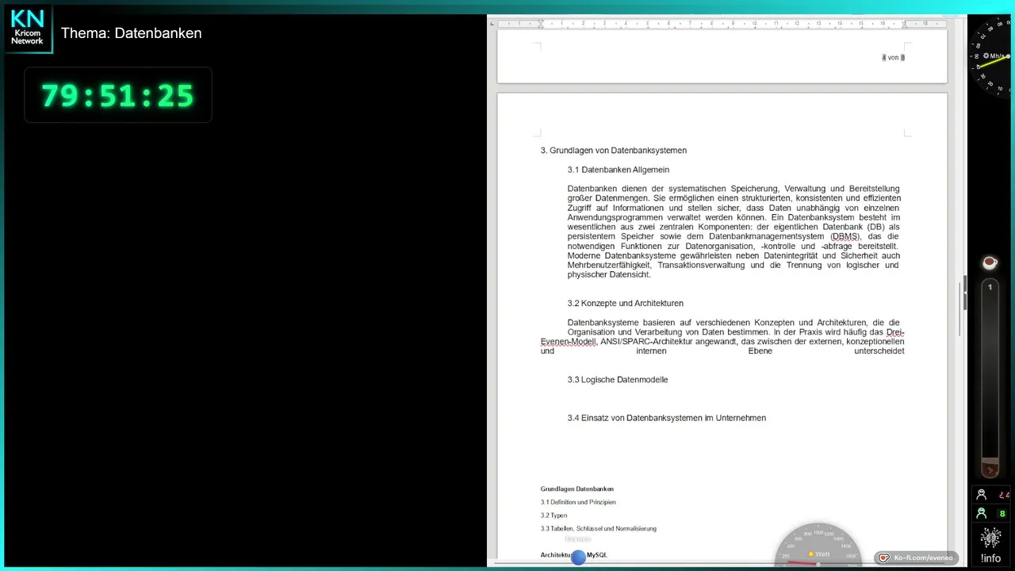Click the vertical coffee fill meter tube

point(990,377)
